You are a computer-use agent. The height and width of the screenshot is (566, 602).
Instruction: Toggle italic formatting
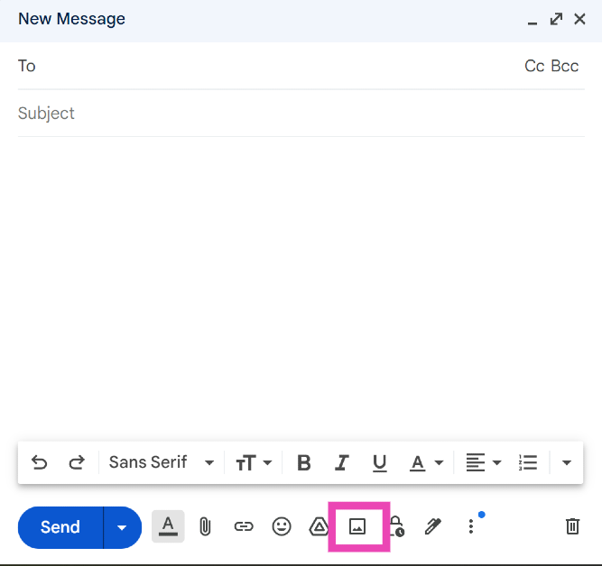point(342,462)
